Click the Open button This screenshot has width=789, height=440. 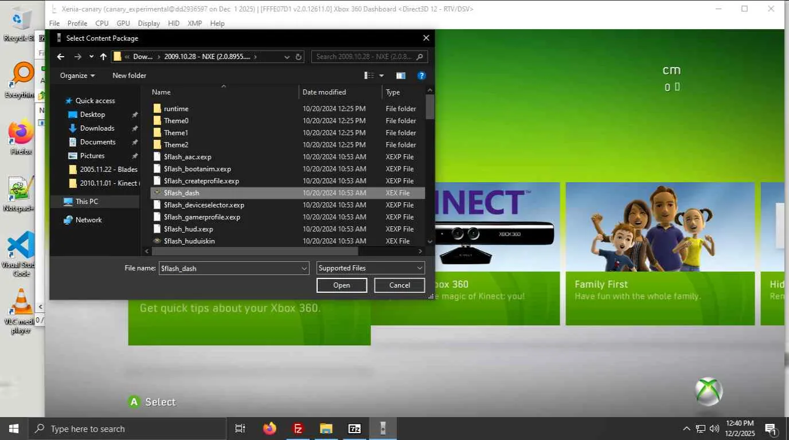click(x=342, y=285)
